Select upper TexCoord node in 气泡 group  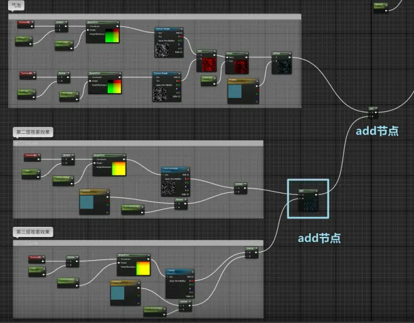[26, 24]
